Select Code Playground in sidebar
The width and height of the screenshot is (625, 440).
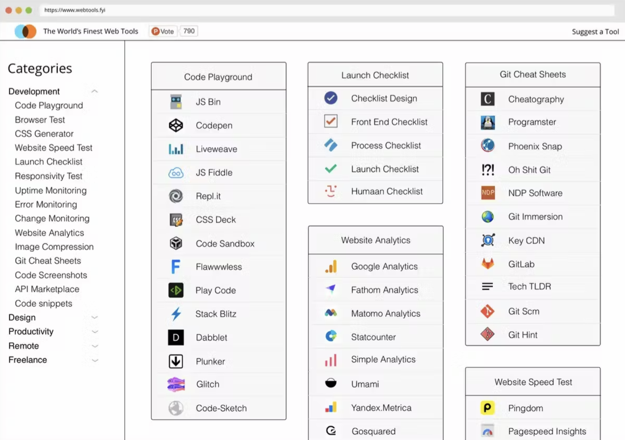point(49,105)
